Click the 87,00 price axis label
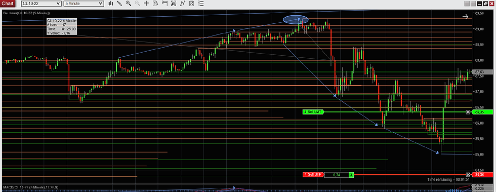The height and width of the screenshot is (192, 496). pyautogui.click(x=480, y=92)
